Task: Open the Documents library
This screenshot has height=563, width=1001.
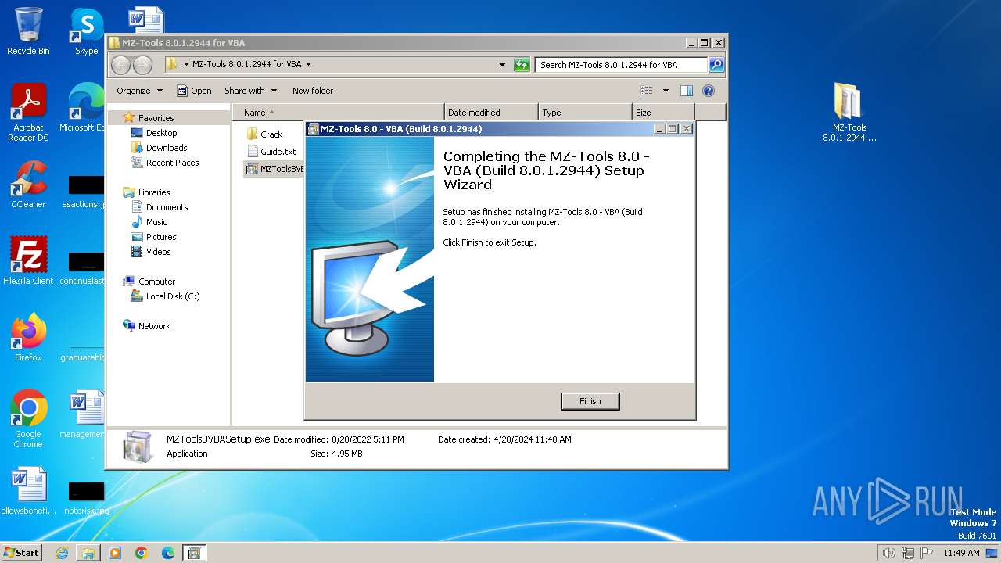Action: coord(167,207)
